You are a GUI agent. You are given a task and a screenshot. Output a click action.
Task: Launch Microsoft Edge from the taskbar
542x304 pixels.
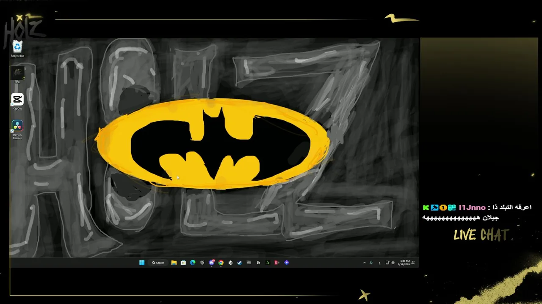[x=193, y=263]
